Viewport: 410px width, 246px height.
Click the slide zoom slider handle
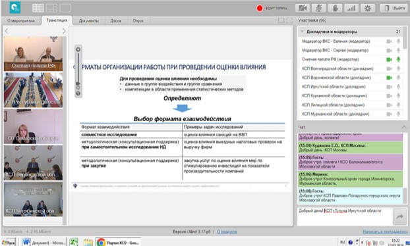78,84
